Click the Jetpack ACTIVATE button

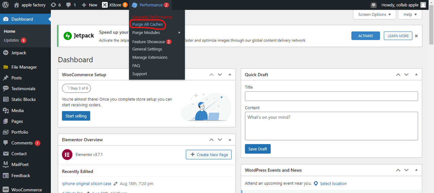pos(366,36)
